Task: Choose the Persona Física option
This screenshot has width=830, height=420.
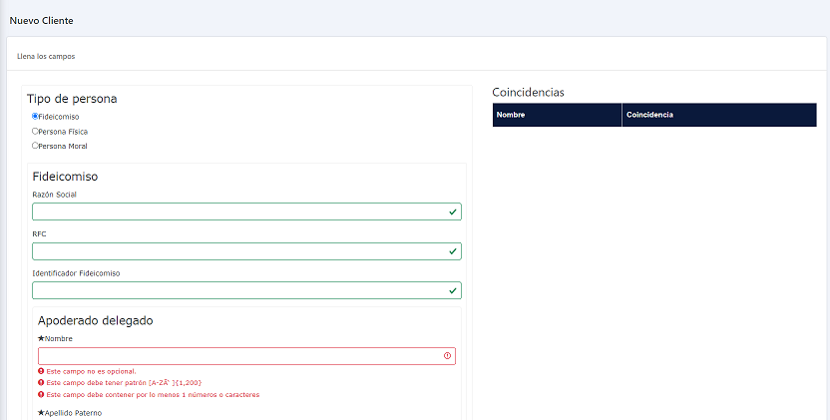Action: pos(35,131)
